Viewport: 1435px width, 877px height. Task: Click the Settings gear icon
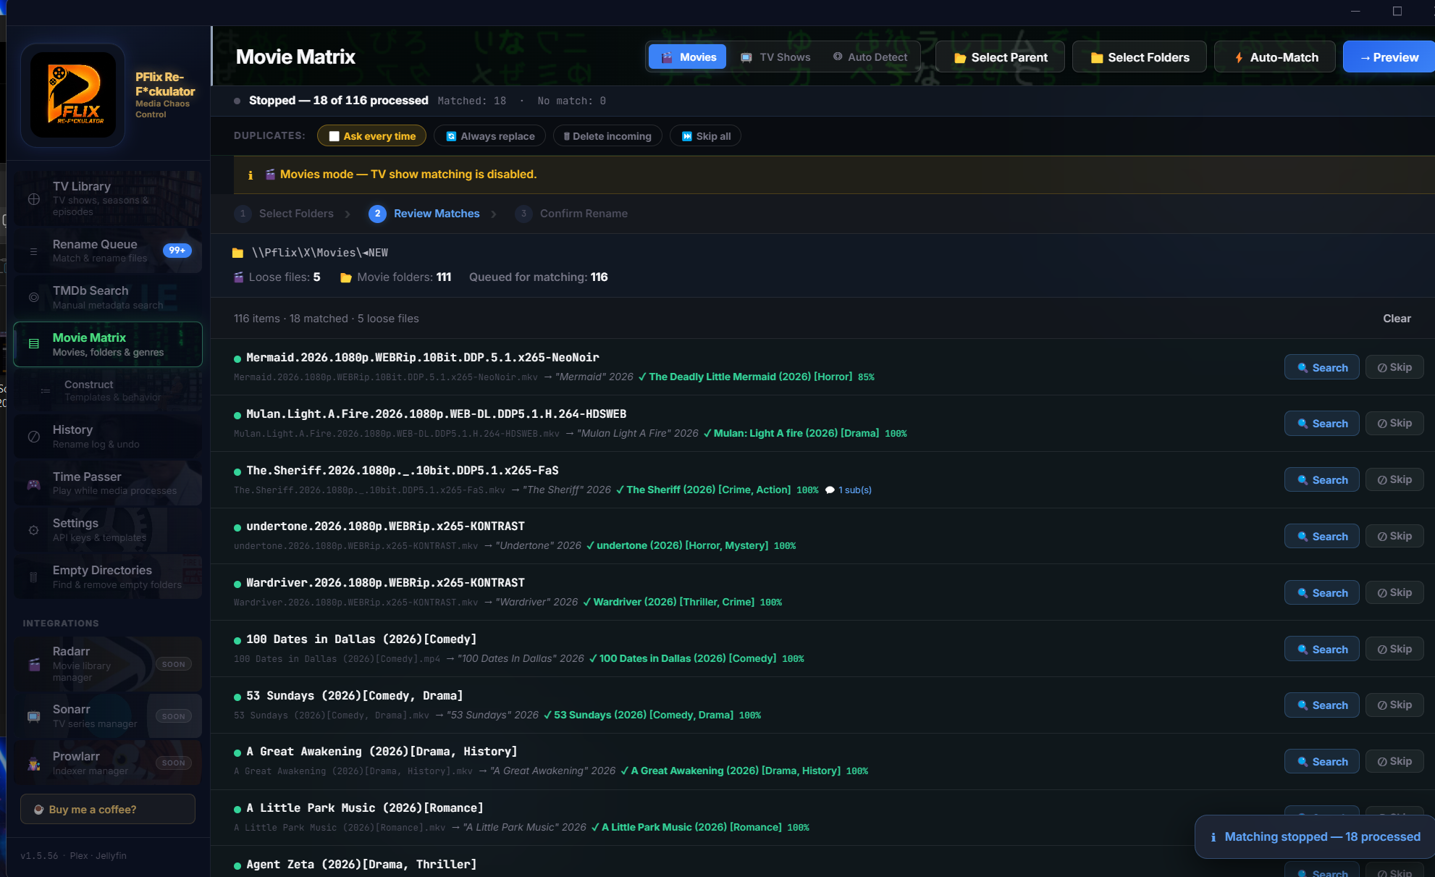34,530
